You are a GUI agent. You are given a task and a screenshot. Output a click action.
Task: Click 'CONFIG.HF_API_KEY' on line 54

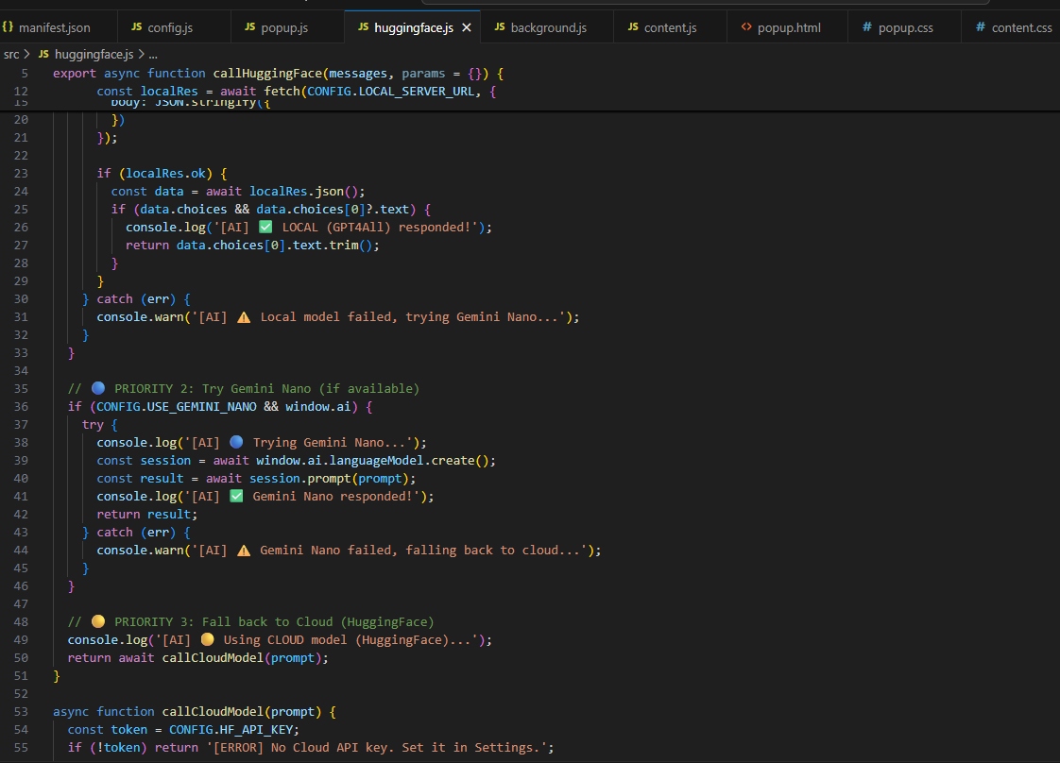[x=231, y=730]
